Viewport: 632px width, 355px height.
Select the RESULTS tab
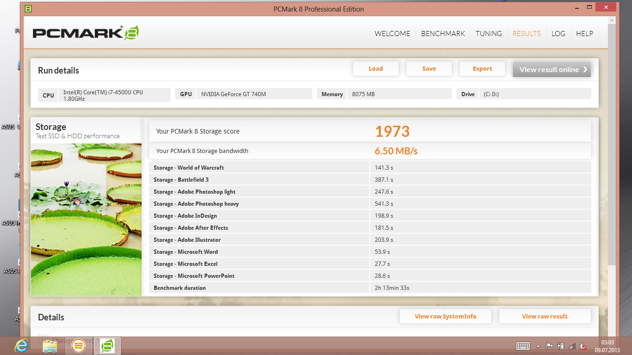[x=527, y=33]
